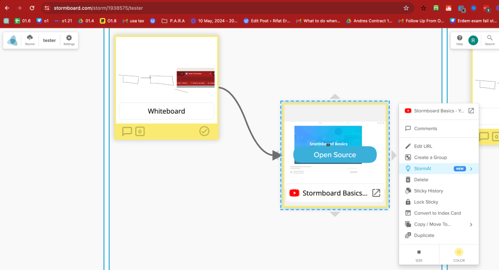Select Duplicate from the menu
499x270 pixels.
click(439, 235)
